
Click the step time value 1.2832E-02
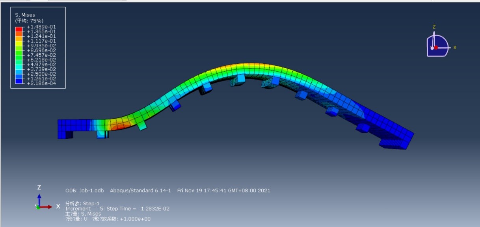155,209
